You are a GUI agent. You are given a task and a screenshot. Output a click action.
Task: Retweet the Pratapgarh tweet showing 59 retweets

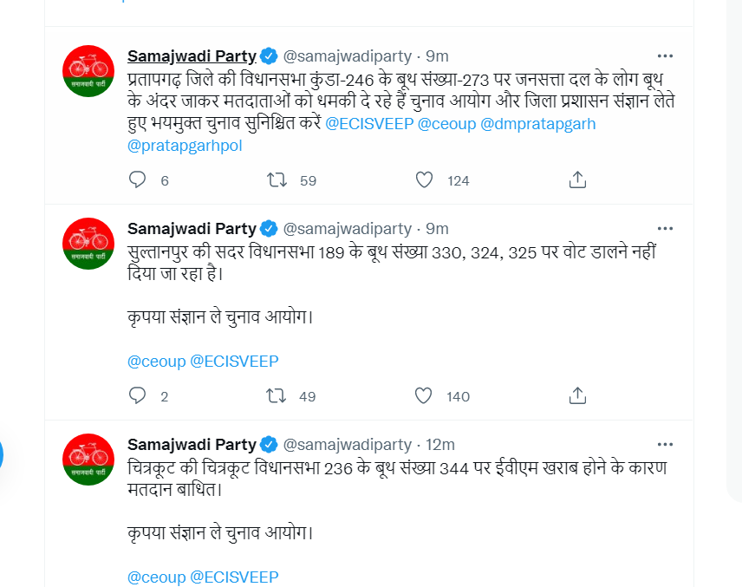(x=277, y=179)
